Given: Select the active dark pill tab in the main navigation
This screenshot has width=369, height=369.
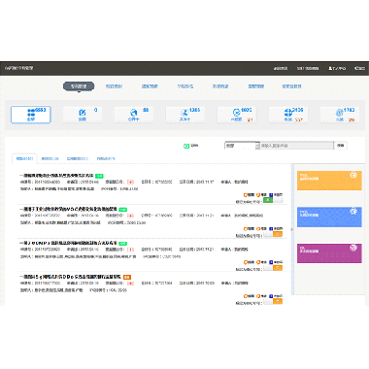Looking at the screenshot, I should coord(79,86).
